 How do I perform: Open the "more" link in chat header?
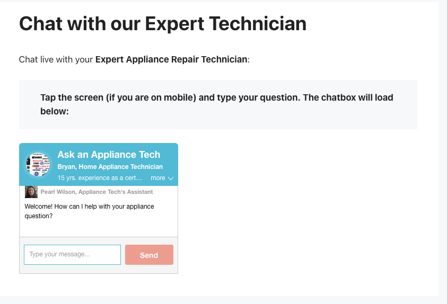(x=158, y=178)
